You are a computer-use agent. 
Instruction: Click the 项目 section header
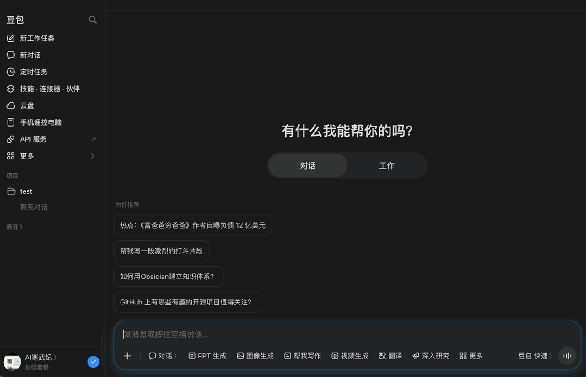tap(12, 175)
